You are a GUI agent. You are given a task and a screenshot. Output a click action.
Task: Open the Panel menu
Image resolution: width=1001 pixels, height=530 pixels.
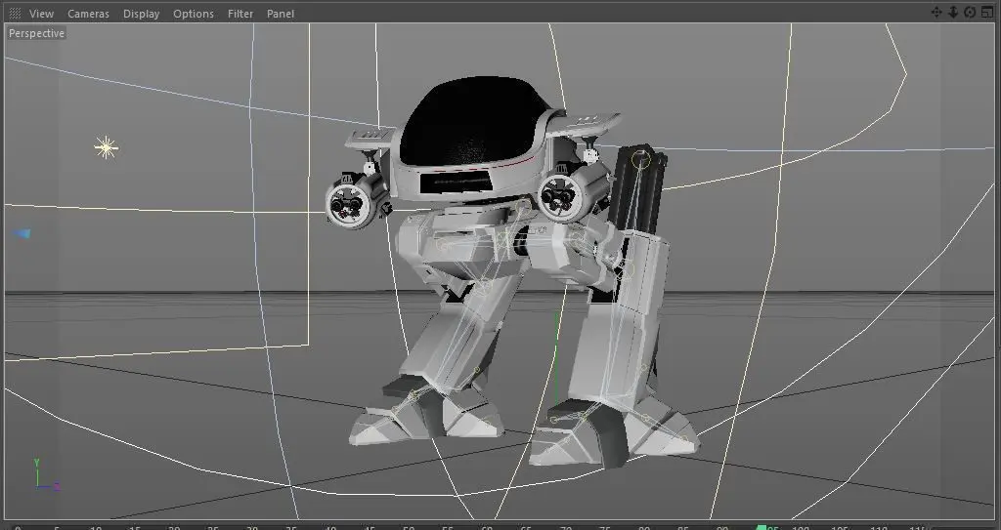tap(281, 14)
